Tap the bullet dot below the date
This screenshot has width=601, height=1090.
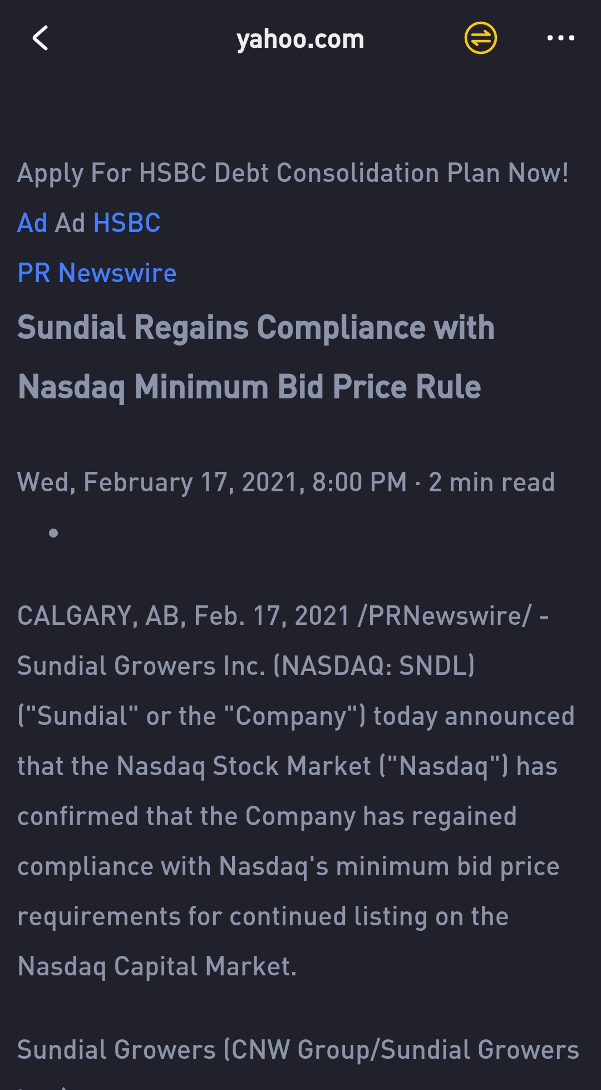tap(53, 533)
